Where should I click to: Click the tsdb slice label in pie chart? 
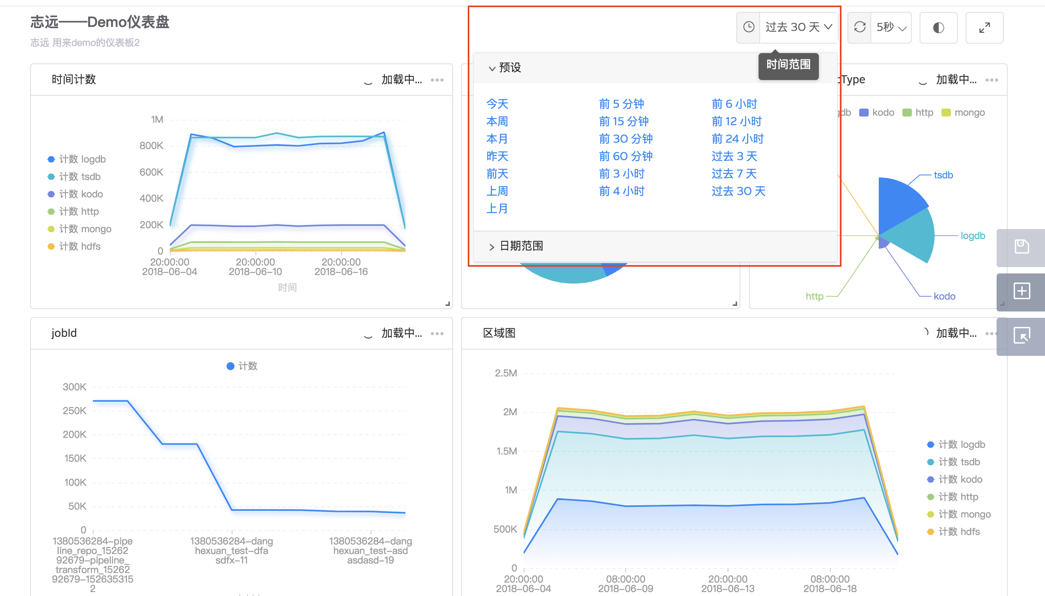pos(943,175)
